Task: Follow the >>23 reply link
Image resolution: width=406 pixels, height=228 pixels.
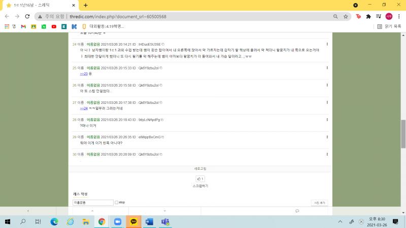Action: [84, 73]
